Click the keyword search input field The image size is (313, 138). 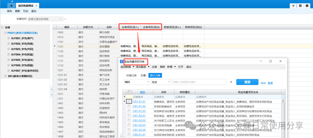click(199, 82)
